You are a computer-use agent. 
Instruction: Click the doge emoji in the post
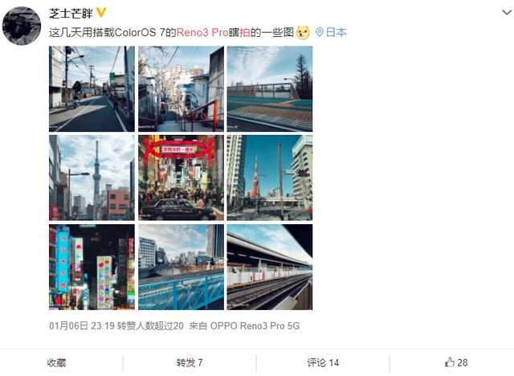coord(303,33)
